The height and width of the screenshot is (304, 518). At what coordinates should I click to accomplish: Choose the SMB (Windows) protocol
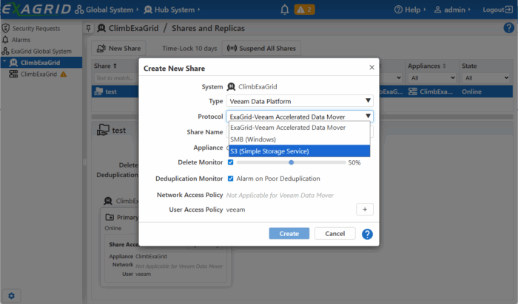pos(258,139)
